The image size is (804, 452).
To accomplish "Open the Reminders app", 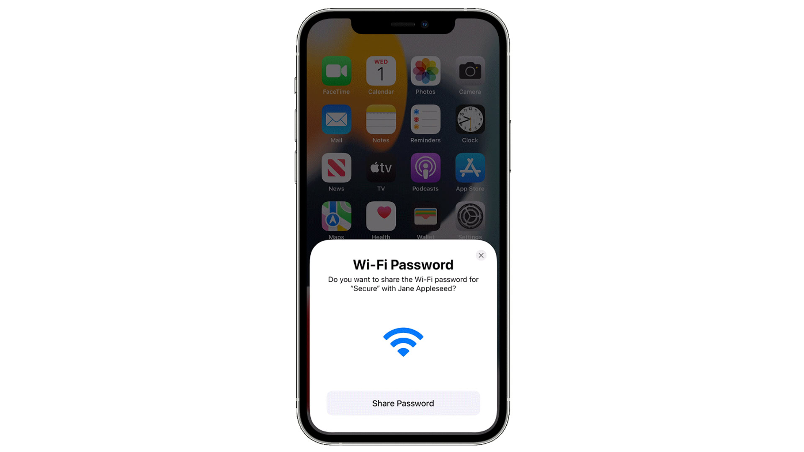I will point(425,121).
